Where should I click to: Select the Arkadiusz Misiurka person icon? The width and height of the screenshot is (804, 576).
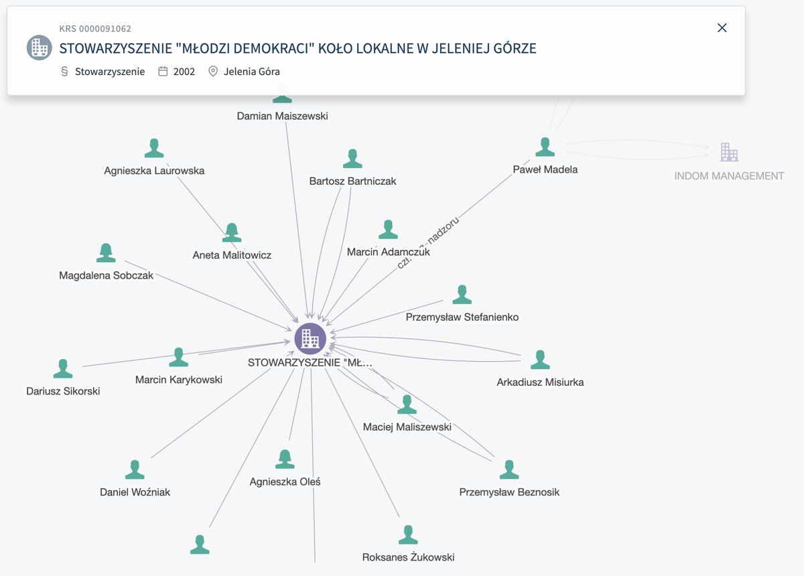pos(540,360)
